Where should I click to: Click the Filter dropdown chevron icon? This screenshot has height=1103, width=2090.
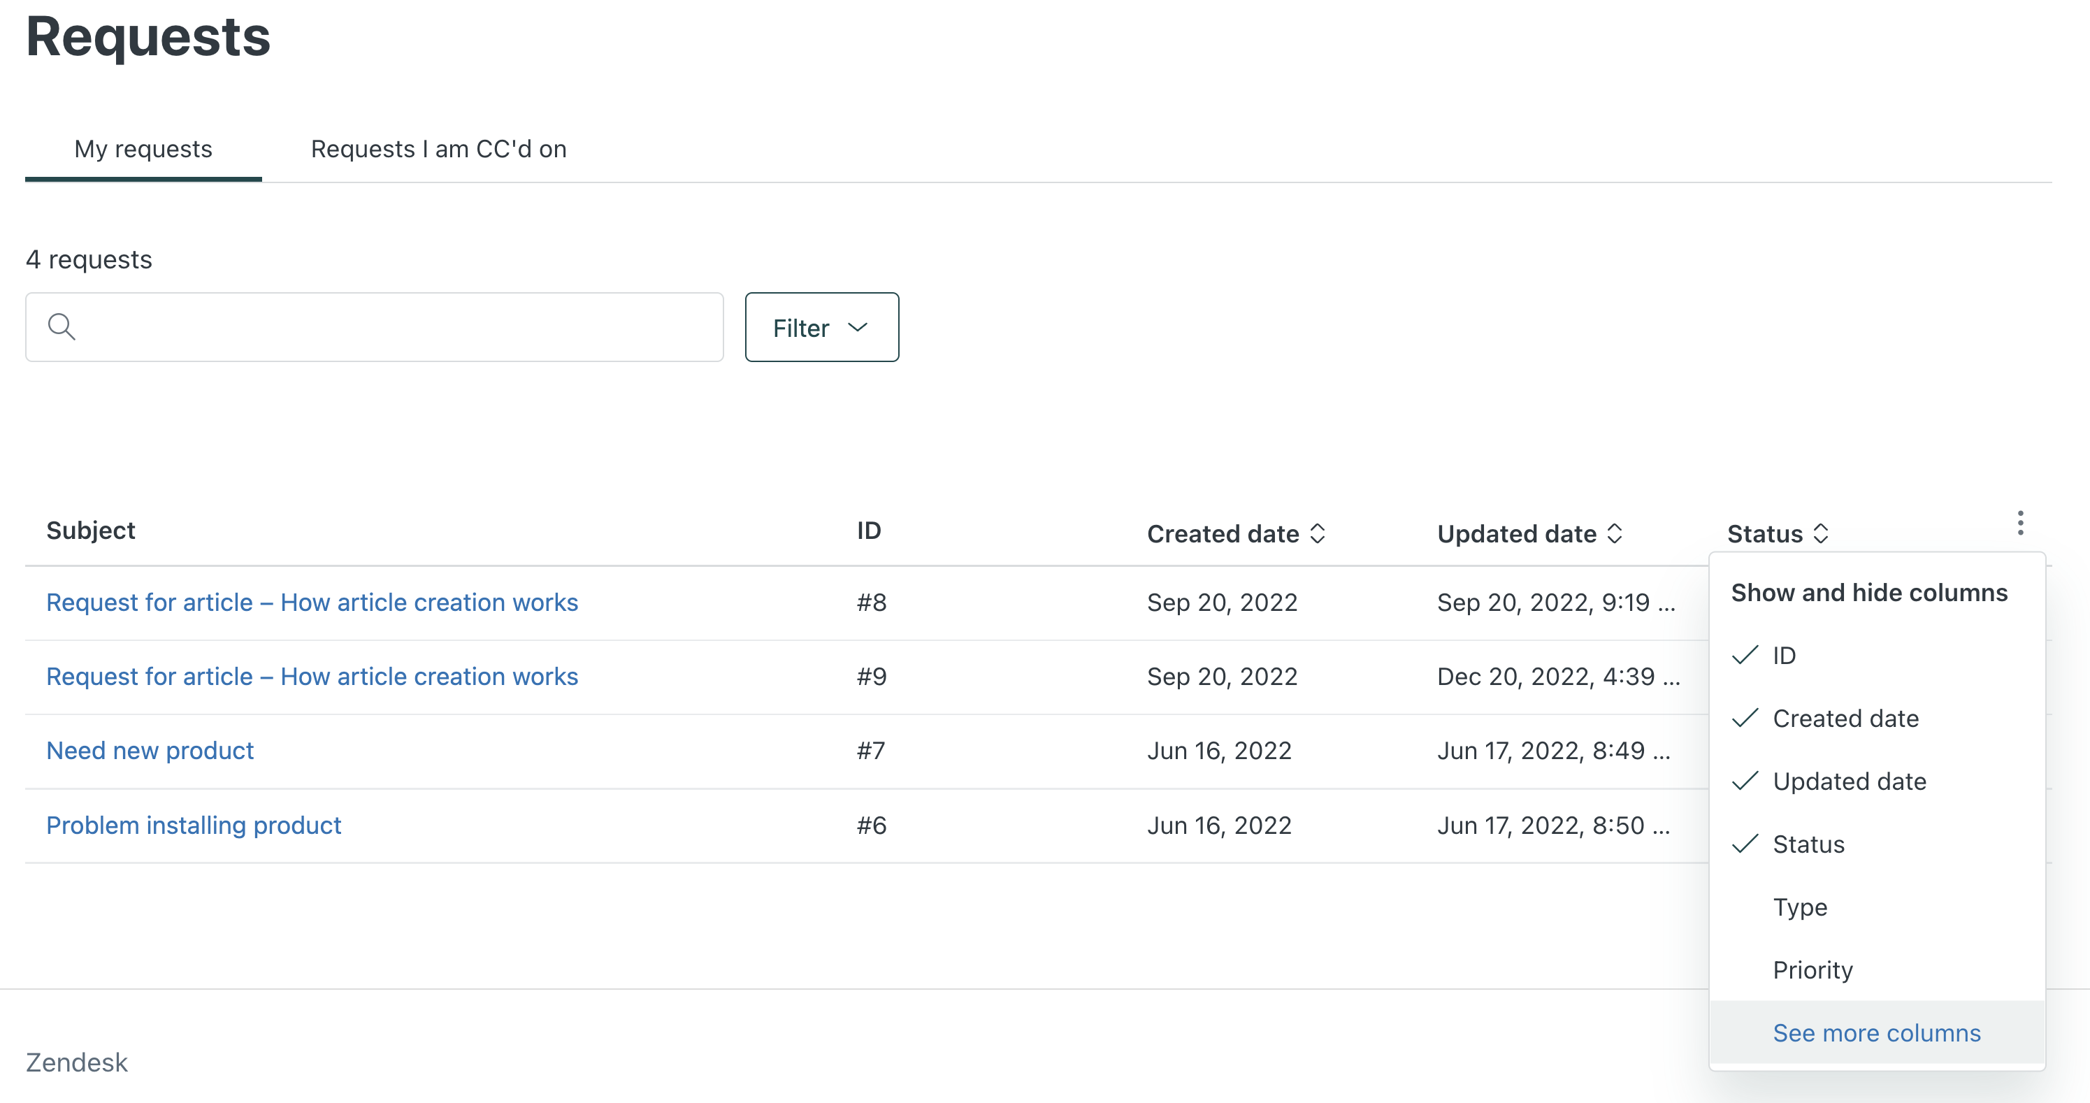858,328
